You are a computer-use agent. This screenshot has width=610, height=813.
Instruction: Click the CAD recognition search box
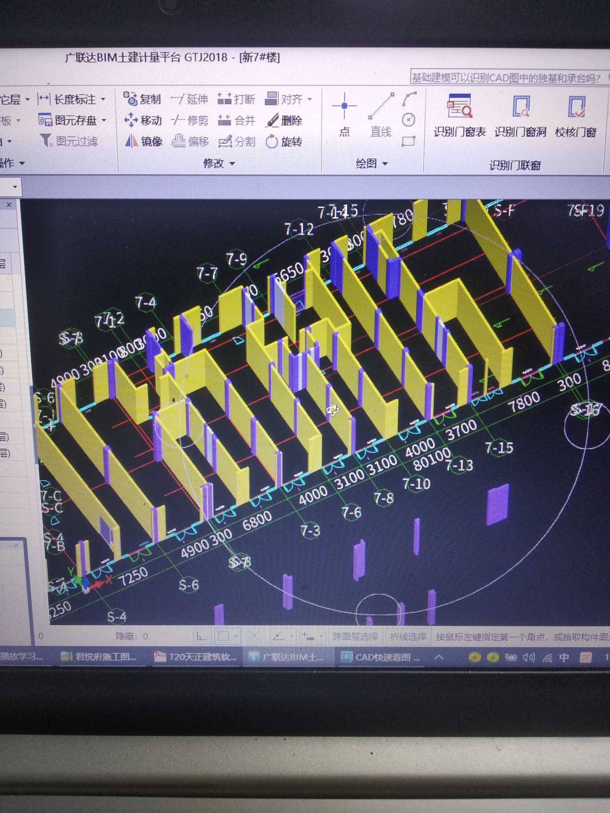coord(510,77)
